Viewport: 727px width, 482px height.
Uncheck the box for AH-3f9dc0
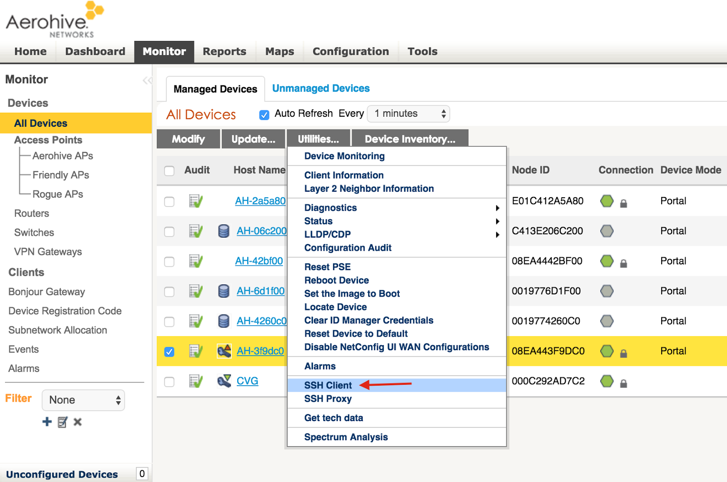[x=169, y=352]
